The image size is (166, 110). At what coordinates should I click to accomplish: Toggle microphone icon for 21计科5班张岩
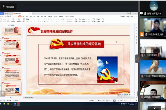click(142, 55)
